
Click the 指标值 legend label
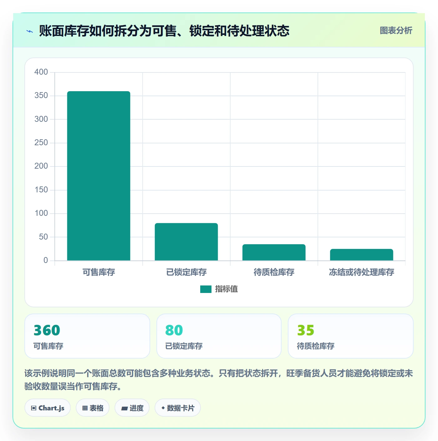226,289
